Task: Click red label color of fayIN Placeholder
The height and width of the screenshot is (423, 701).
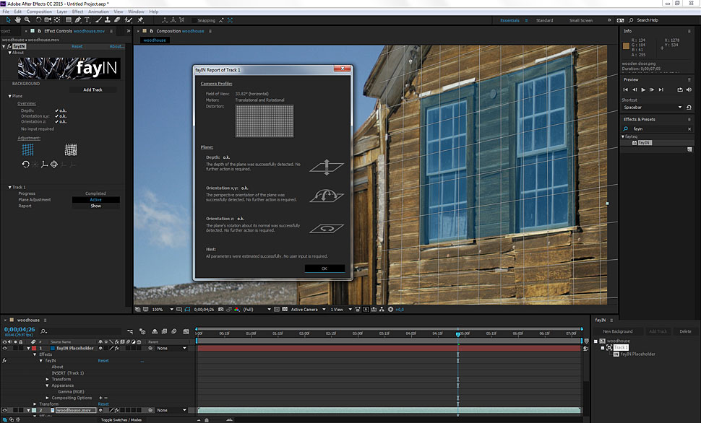Action: coord(34,348)
